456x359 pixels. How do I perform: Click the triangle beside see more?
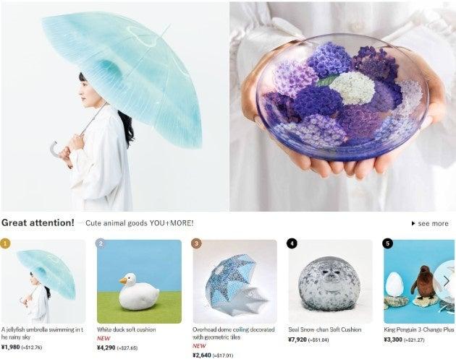point(413,223)
